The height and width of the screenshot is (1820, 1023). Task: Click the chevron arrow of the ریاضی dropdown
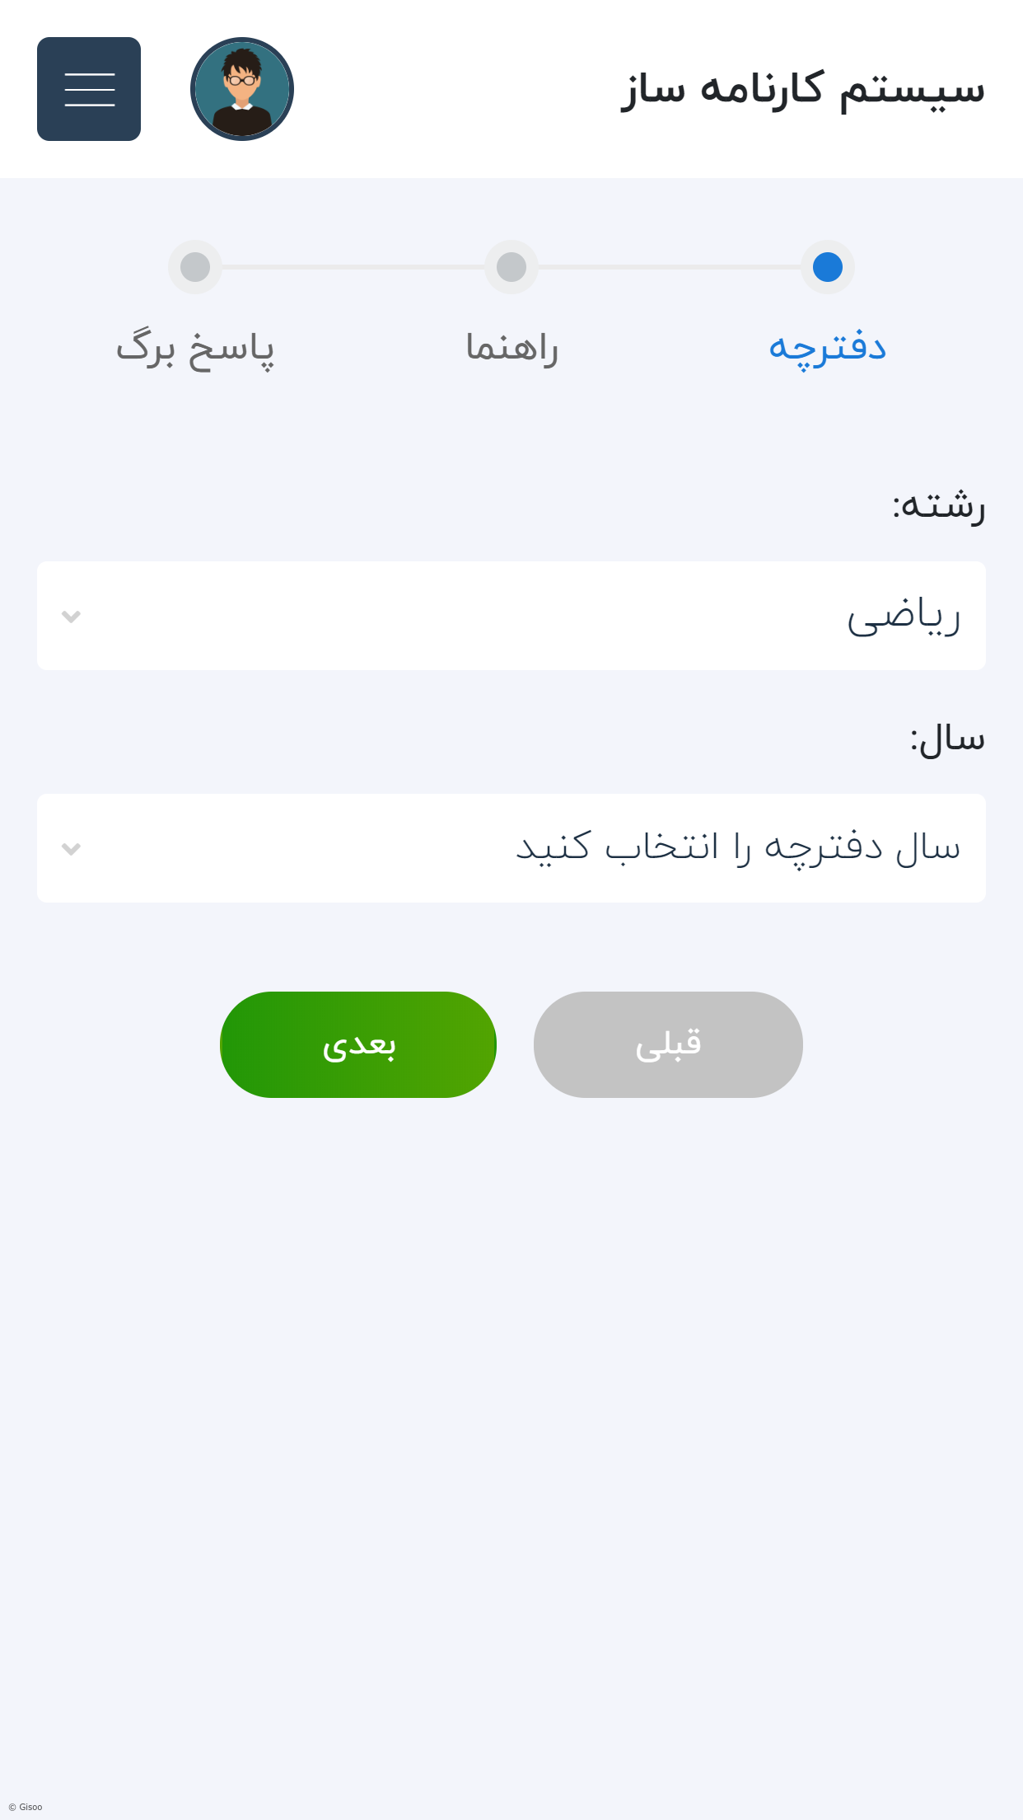(x=72, y=617)
